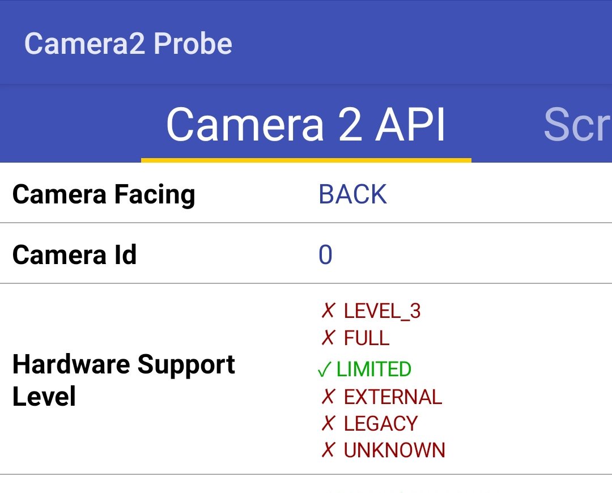Select the FULL support level text
The height and width of the screenshot is (493, 612).
(x=367, y=338)
